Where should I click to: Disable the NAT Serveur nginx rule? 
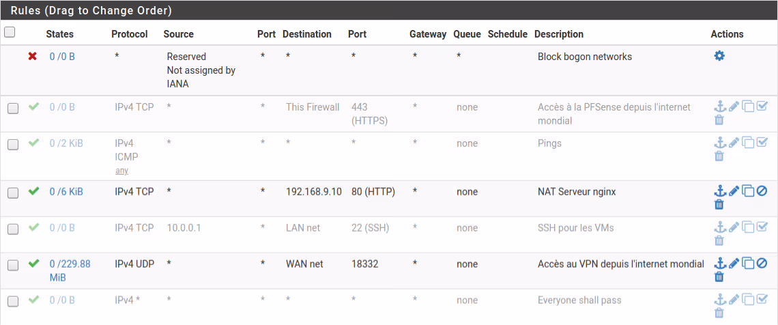[x=762, y=191]
